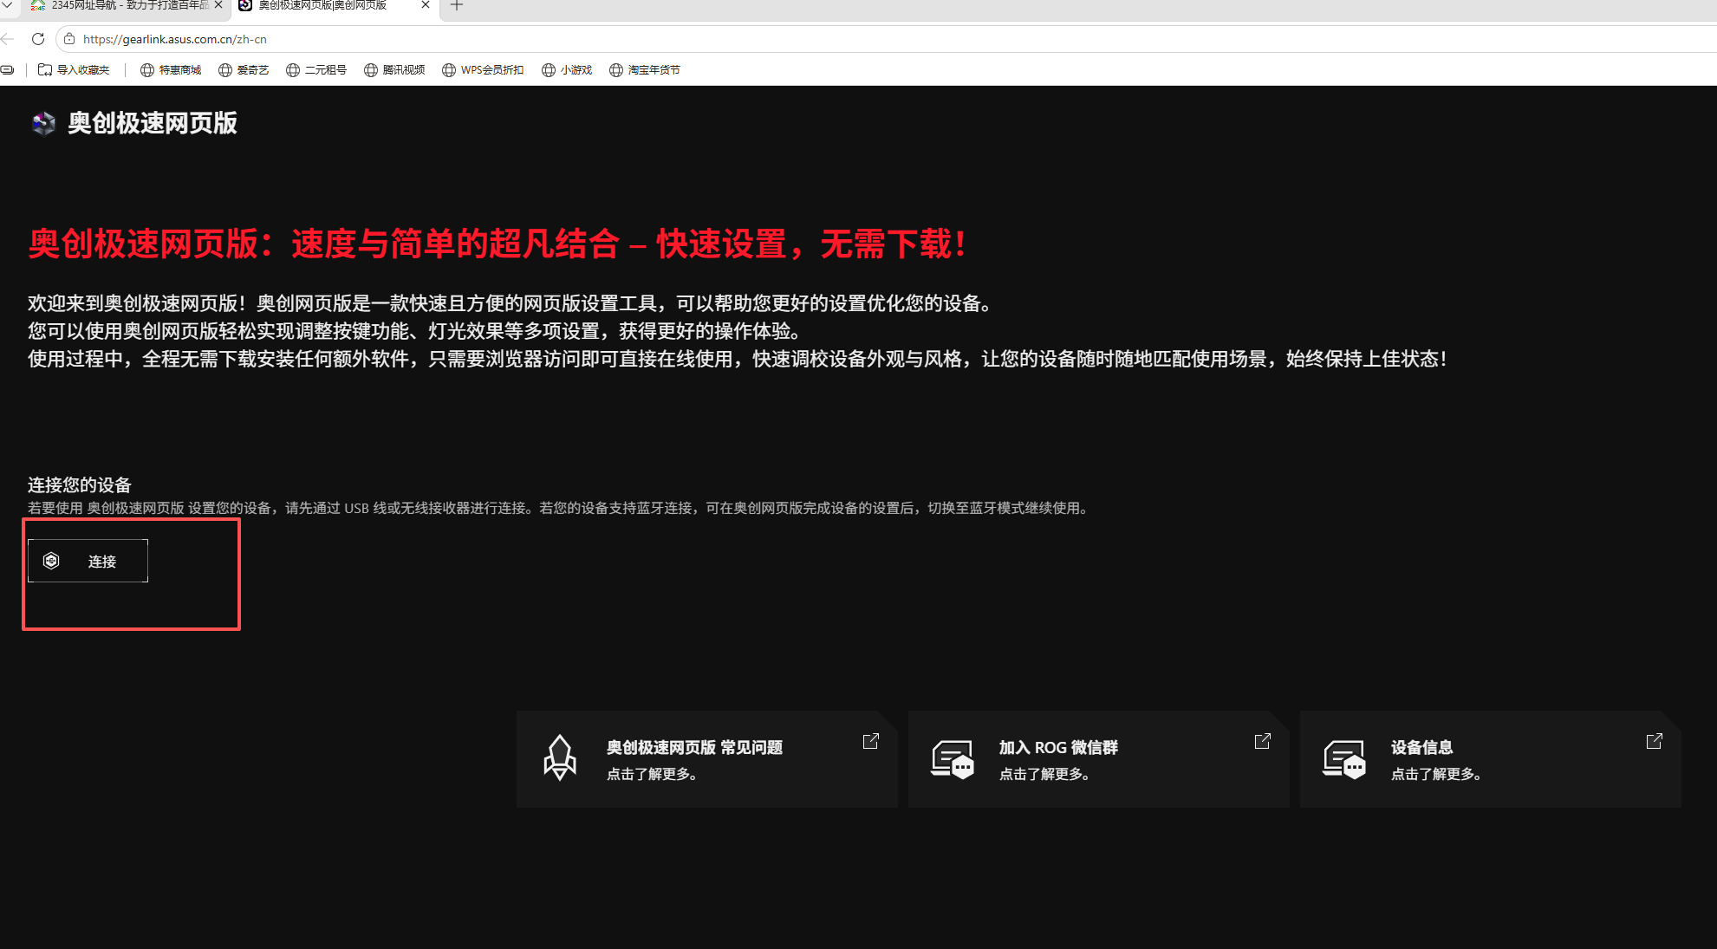
Task: Click the hexagon icon inside 连接 button
Action: click(x=51, y=561)
